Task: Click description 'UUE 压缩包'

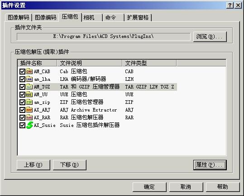Action: click(x=73, y=94)
